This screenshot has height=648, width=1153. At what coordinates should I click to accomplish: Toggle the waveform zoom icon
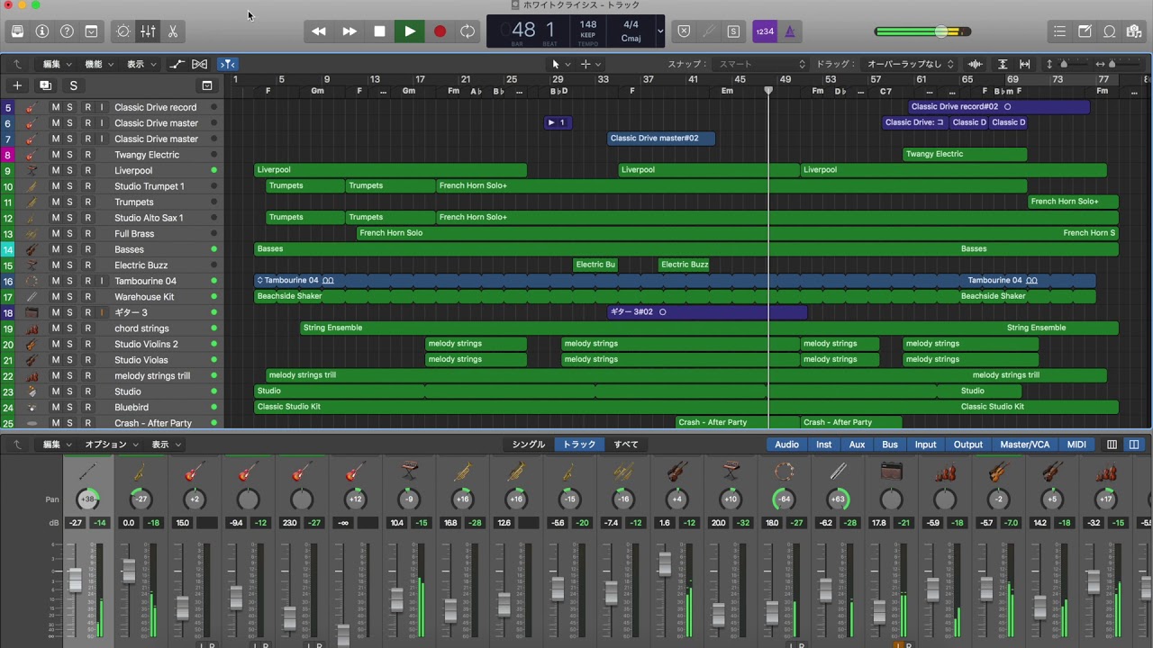(x=975, y=64)
